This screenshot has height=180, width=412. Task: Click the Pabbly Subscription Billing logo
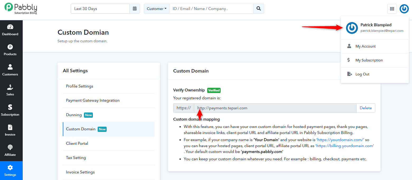click(x=21, y=8)
